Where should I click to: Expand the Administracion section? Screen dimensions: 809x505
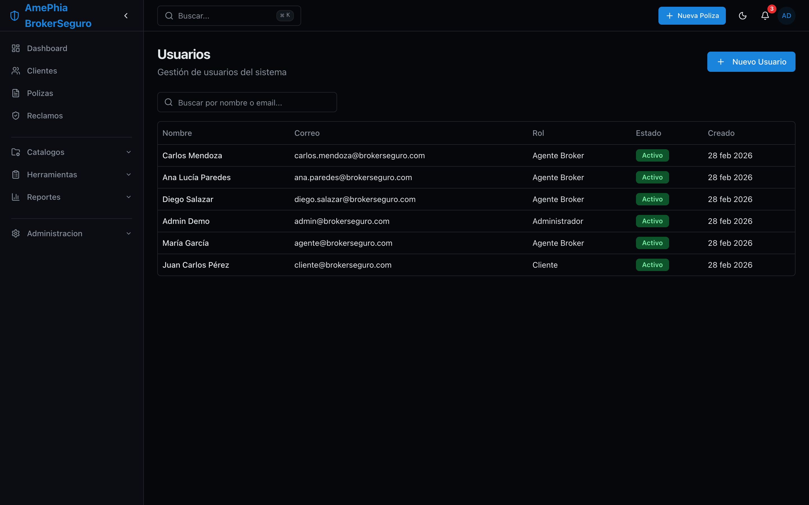(x=72, y=233)
